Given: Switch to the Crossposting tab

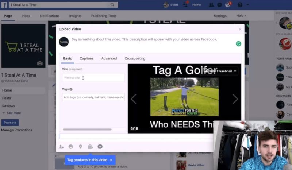Looking at the screenshot, I should click(135, 58).
